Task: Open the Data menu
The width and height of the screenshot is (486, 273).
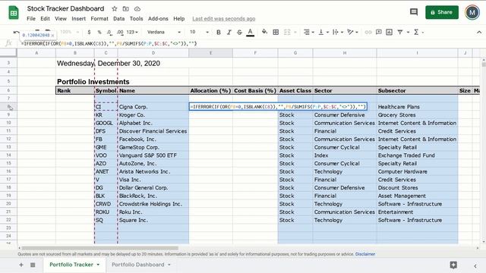Action: pos(118,18)
